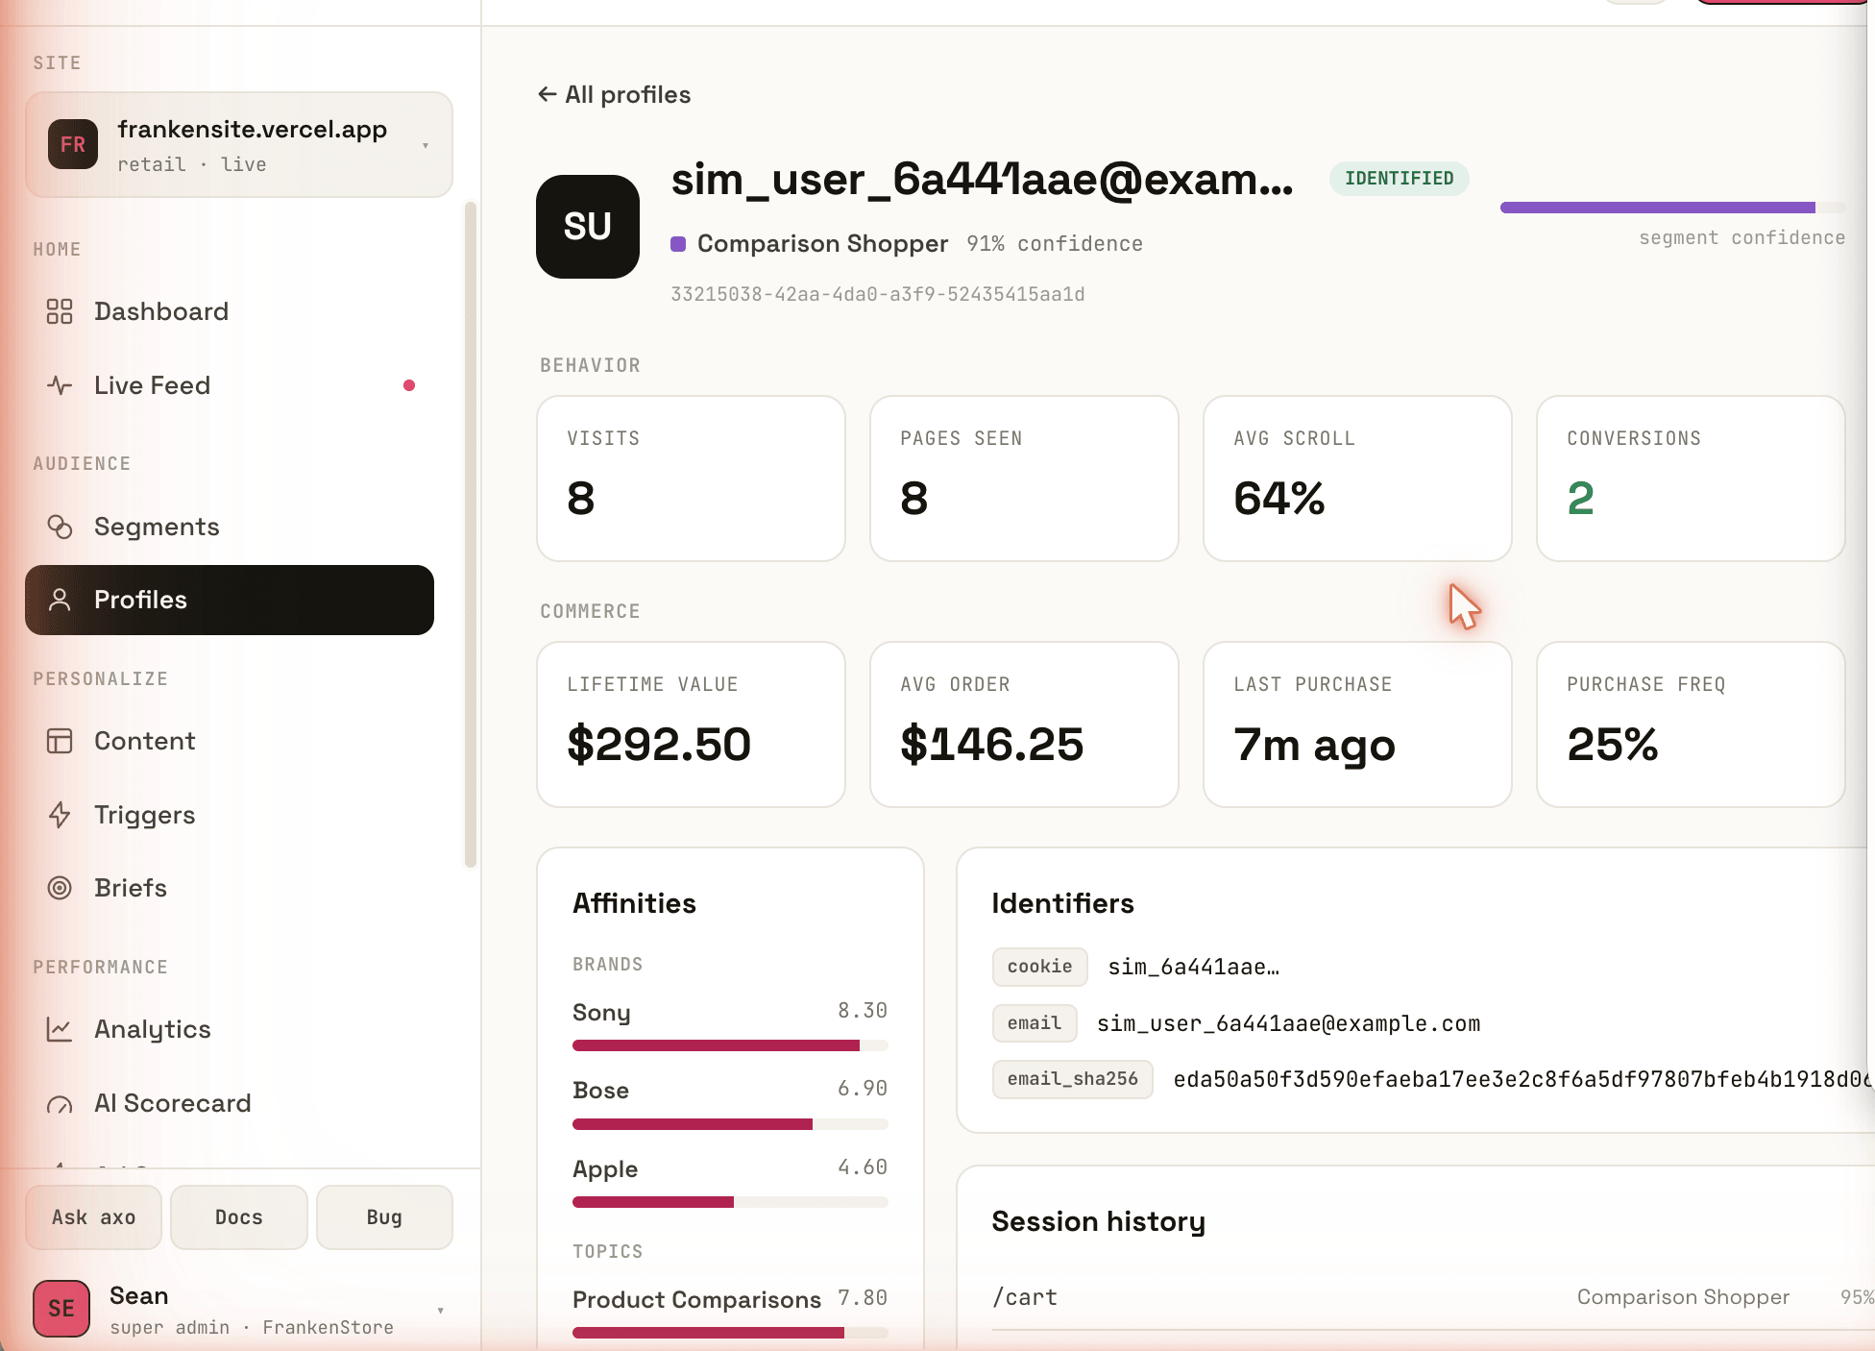Expand the frankensite.vercel.app site selector

(239, 145)
